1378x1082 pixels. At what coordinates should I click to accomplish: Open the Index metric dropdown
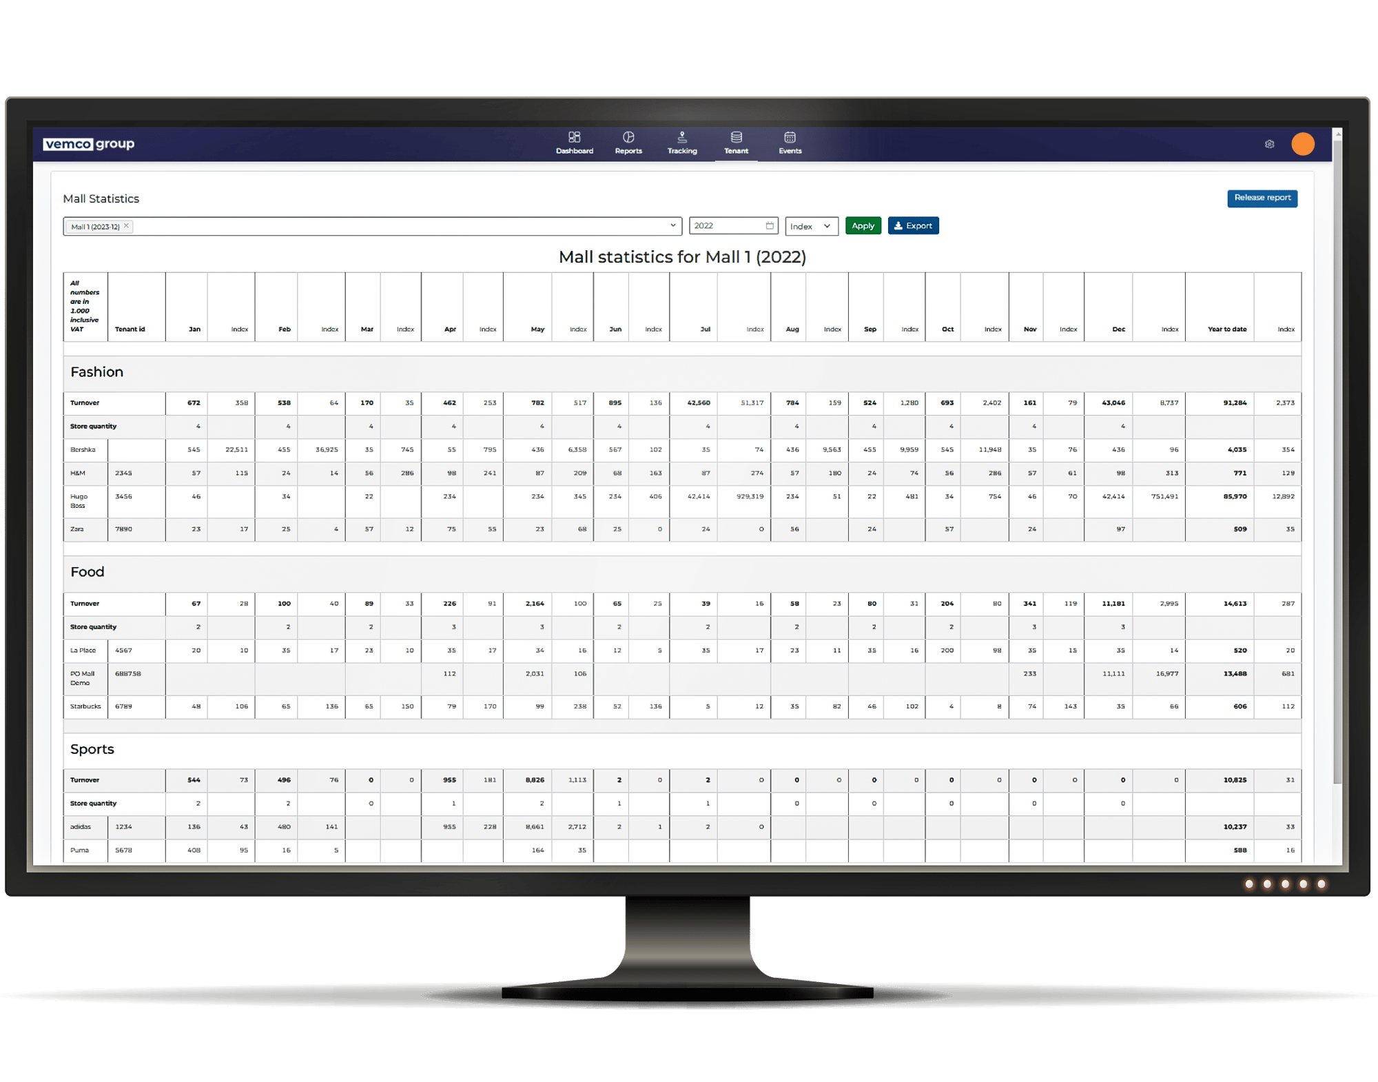click(x=808, y=226)
